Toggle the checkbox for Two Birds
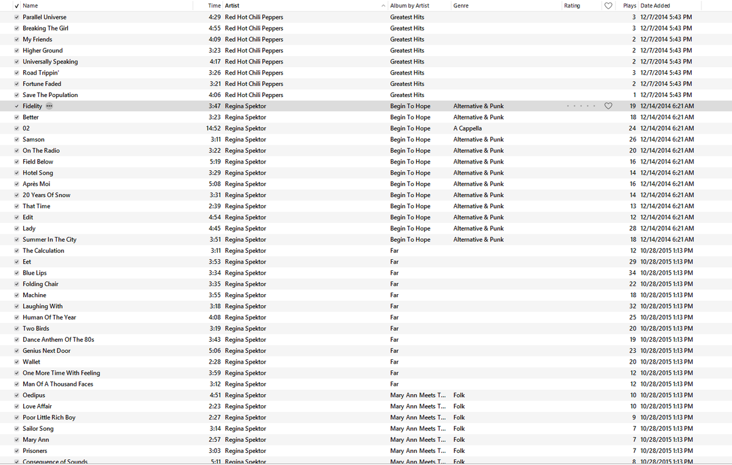The width and height of the screenshot is (732, 465). [x=16, y=328]
